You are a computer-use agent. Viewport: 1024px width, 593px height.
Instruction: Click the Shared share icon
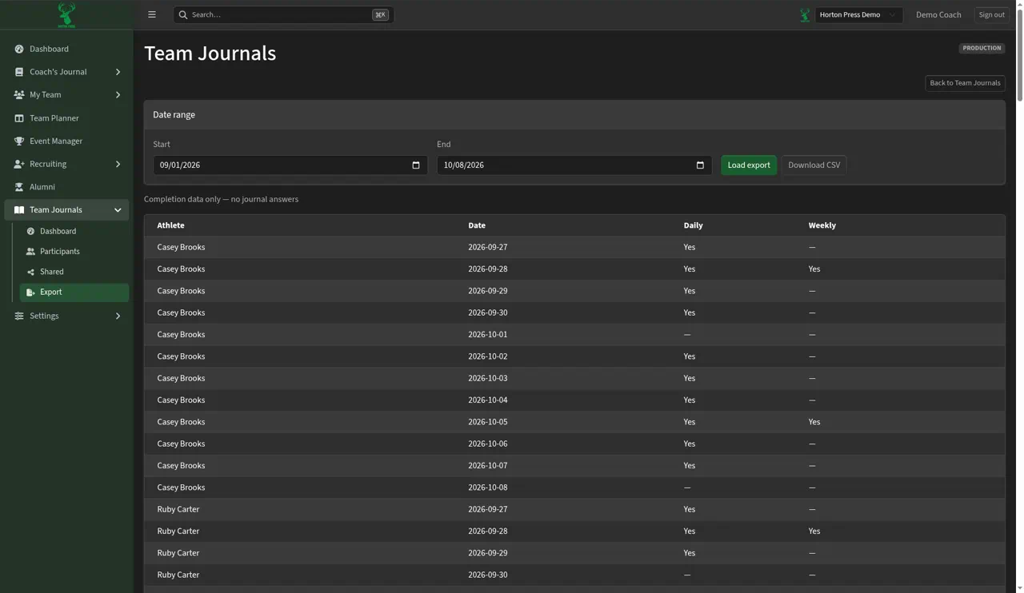coord(30,272)
